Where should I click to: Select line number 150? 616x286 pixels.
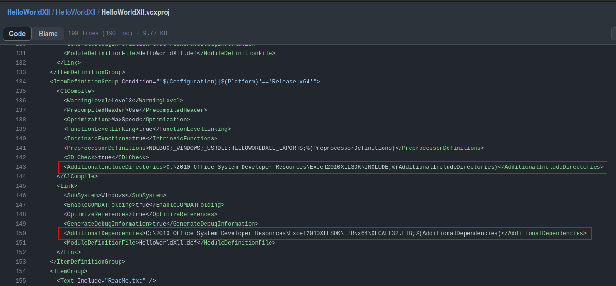pos(20,233)
